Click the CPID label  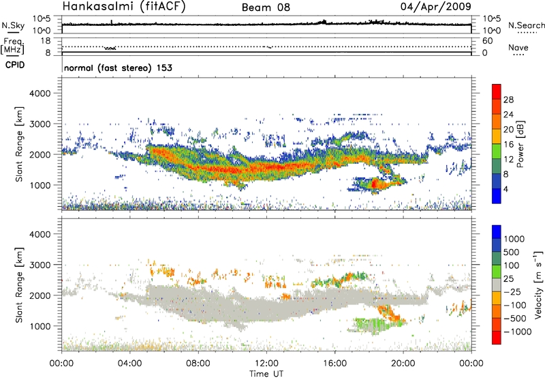click(15, 65)
